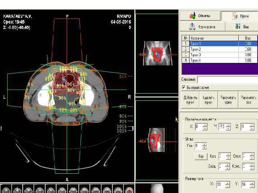The width and height of the screenshot is (258, 193).
Task: Decrease field size X with down arrow
Action: click(228, 186)
